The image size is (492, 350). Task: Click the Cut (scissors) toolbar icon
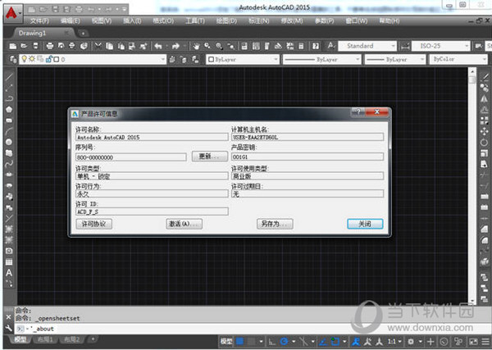tap(98, 46)
